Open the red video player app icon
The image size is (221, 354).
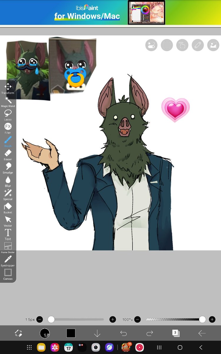(x=140, y=347)
